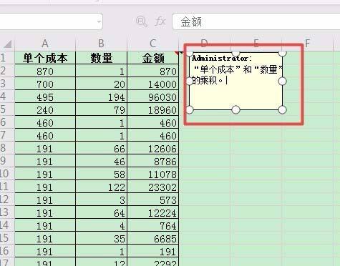Click cell with value 240

pyautogui.click(x=45, y=109)
